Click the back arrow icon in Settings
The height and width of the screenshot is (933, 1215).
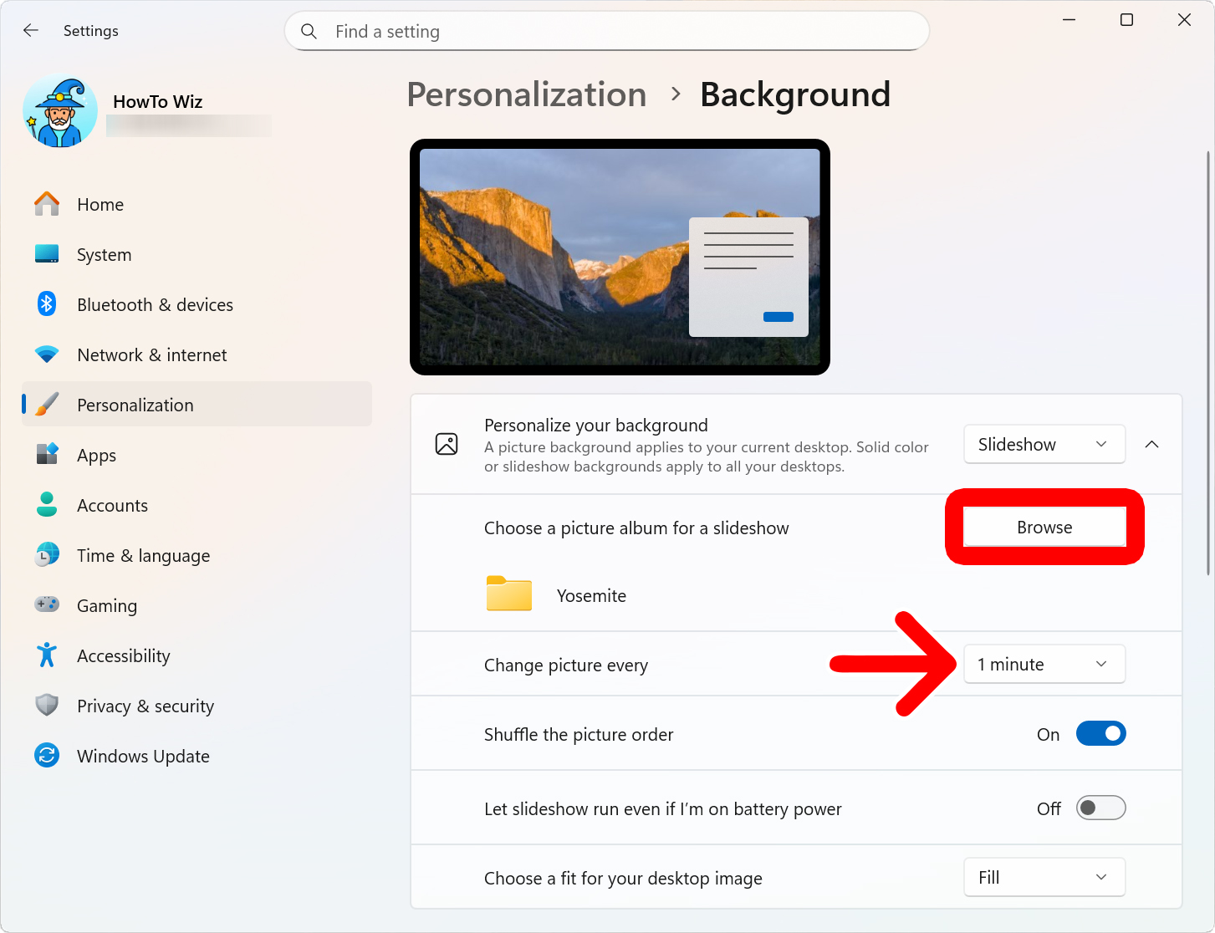coord(31,31)
